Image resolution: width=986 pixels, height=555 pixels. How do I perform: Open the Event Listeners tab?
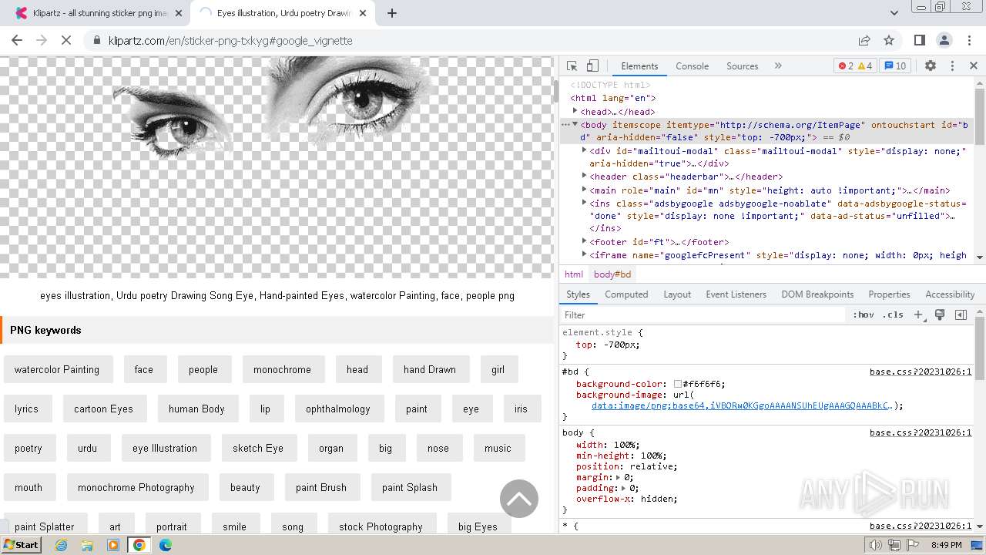tap(736, 294)
